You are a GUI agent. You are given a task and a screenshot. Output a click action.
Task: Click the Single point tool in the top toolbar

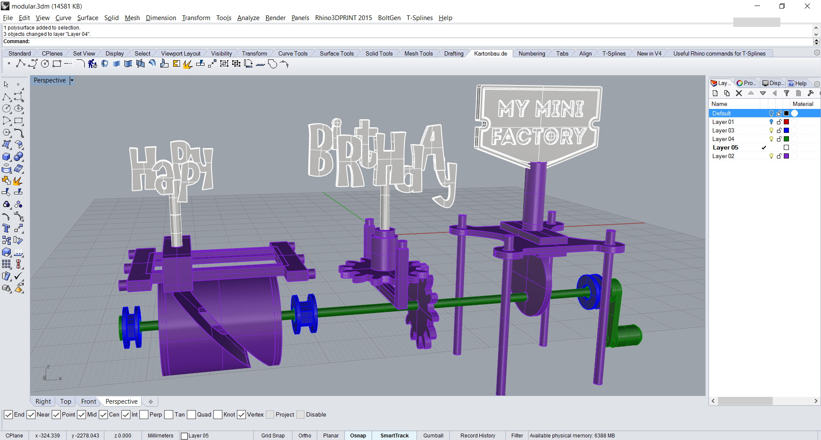9,64
